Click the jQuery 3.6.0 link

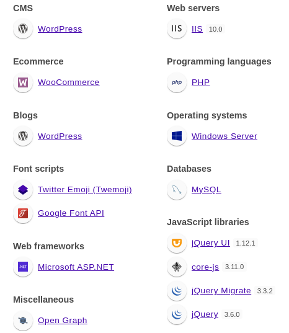pos(205,314)
